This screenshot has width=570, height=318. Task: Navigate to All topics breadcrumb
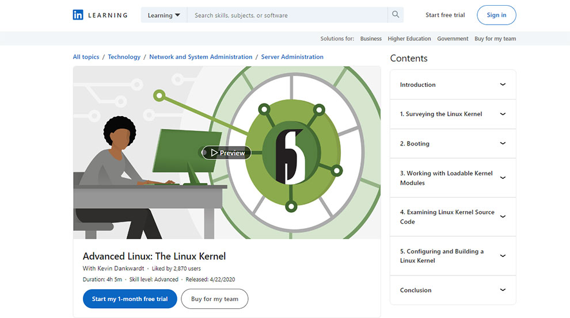pyautogui.click(x=86, y=57)
